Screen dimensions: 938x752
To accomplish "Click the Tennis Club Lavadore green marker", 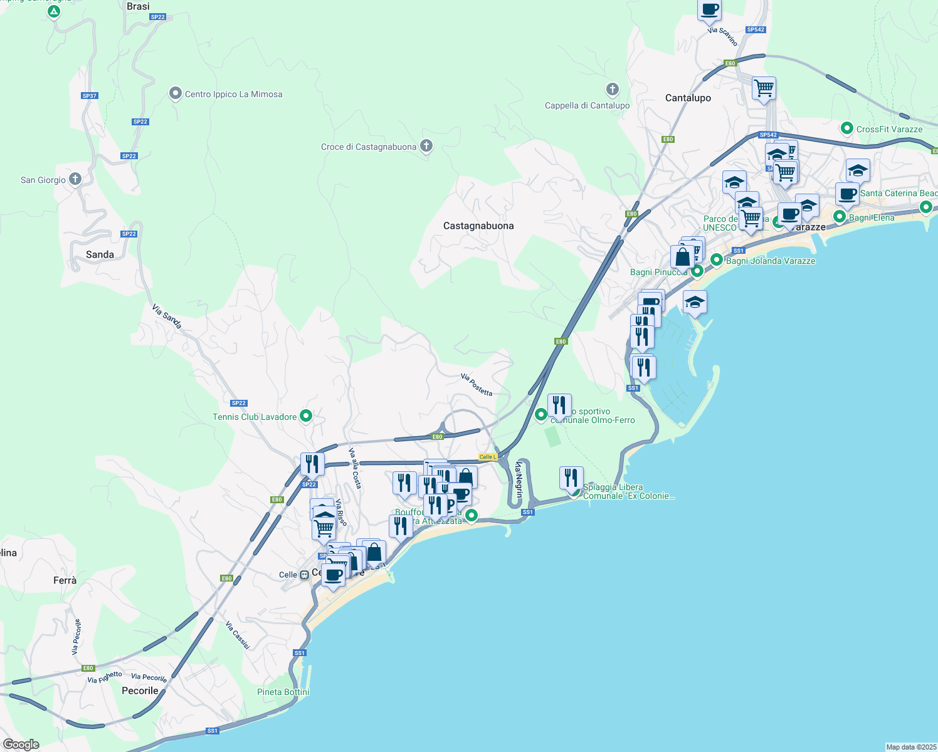I will click(305, 415).
